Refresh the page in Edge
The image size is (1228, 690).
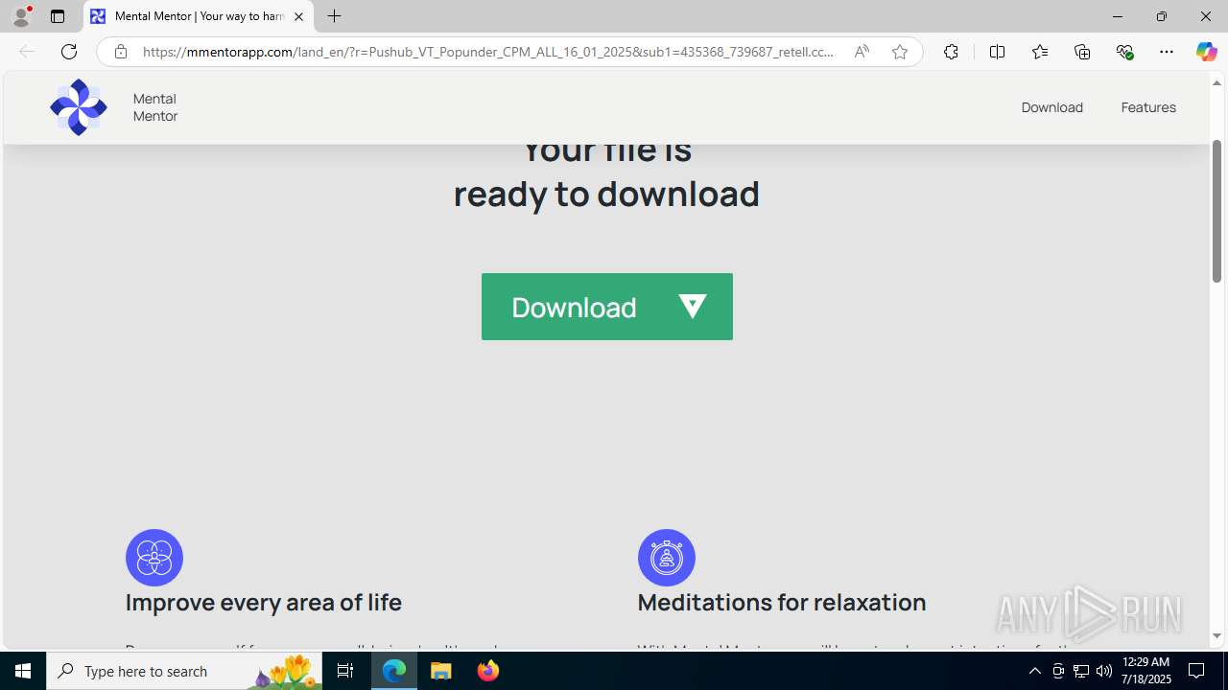[69, 52]
